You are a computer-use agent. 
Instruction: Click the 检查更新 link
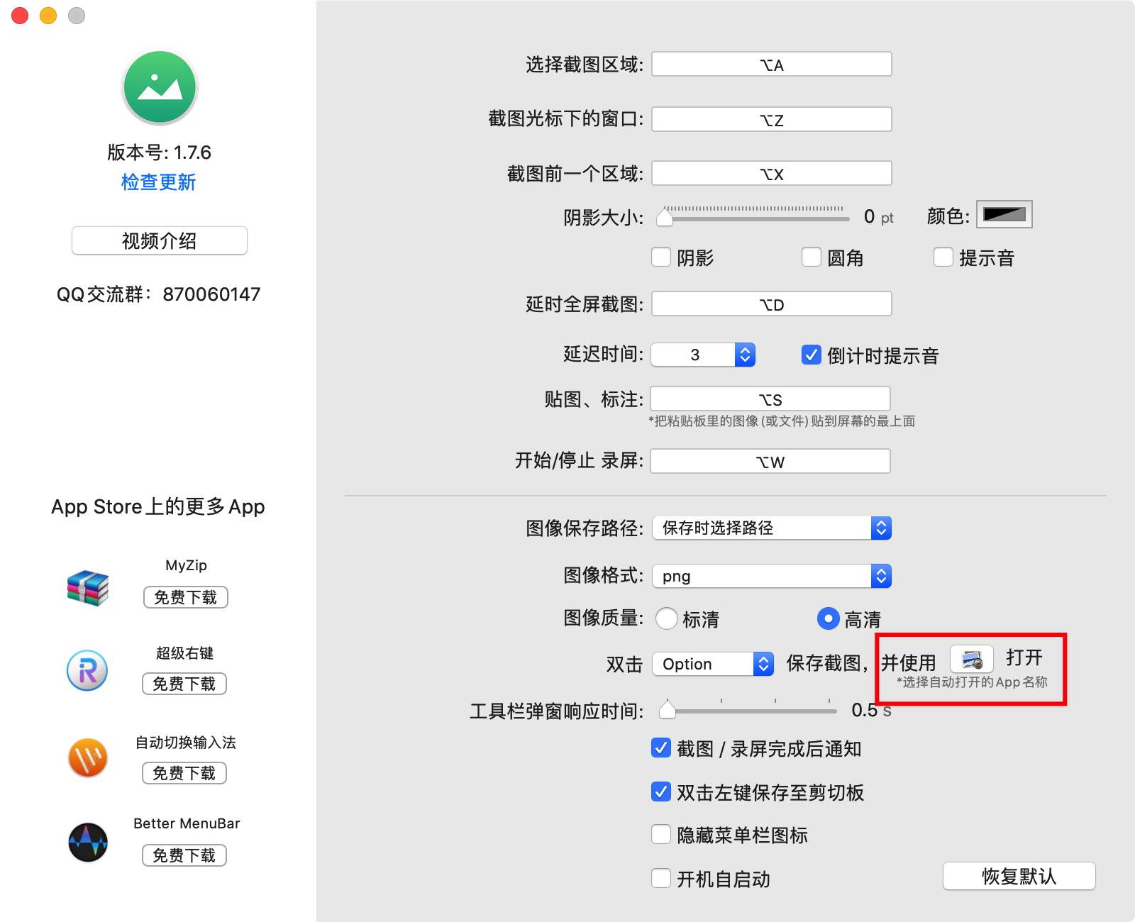[x=158, y=182]
